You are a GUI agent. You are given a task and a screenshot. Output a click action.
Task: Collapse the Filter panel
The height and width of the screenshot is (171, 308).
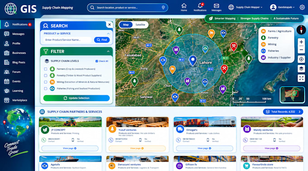point(108,52)
